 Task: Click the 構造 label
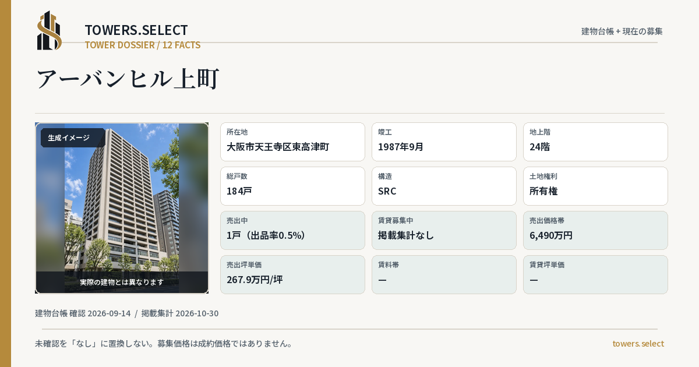[x=385, y=177]
